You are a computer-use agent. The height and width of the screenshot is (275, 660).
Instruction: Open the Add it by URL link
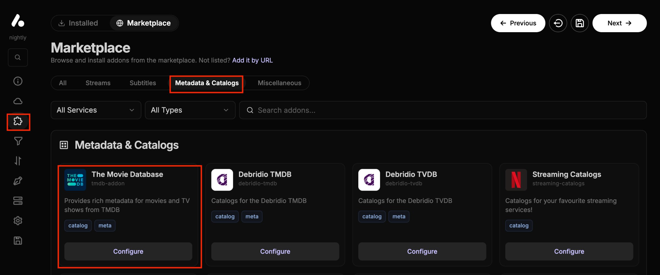pos(252,60)
